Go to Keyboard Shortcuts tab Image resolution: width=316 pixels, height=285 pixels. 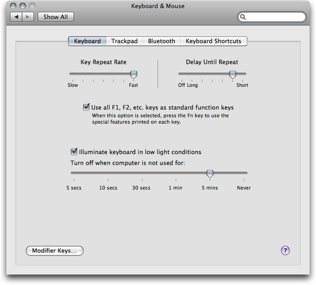(x=214, y=41)
